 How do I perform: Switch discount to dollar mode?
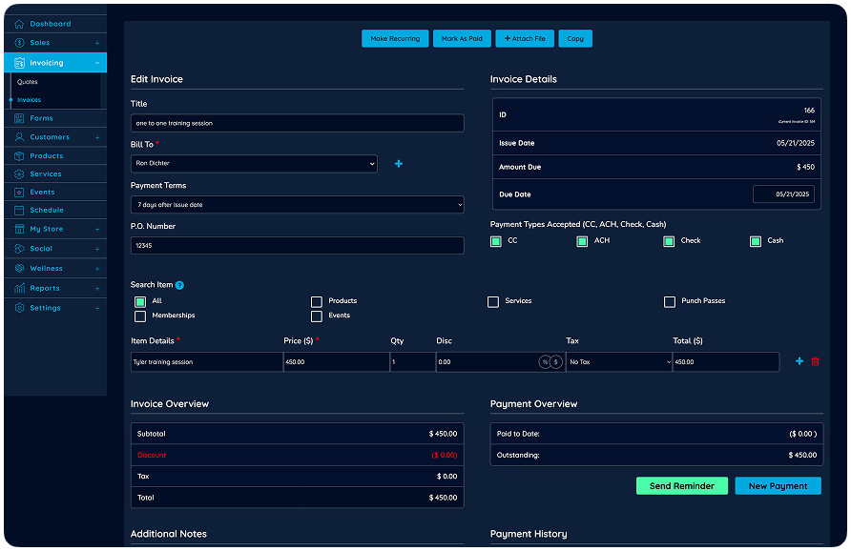click(x=556, y=361)
